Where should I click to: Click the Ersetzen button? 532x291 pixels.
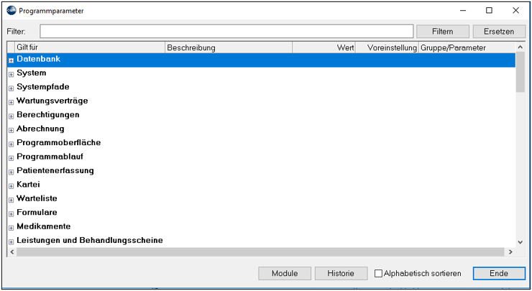coord(499,32)
